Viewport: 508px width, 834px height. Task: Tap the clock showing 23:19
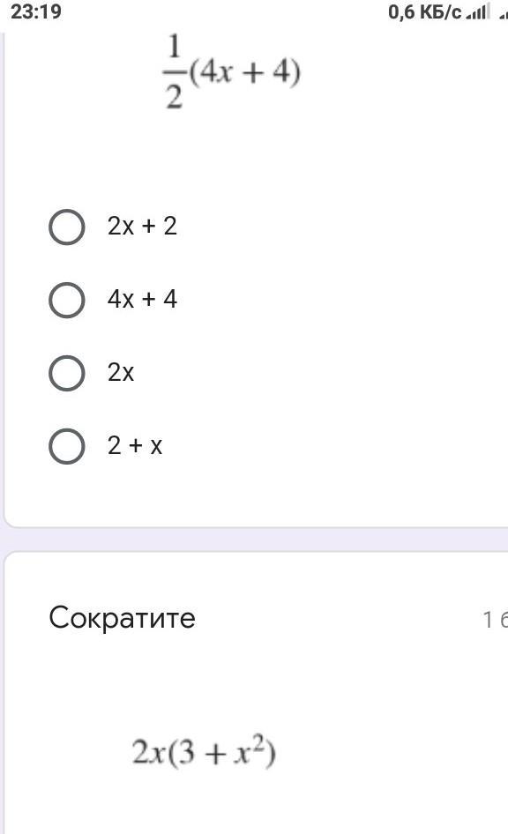tap(36, 11)
